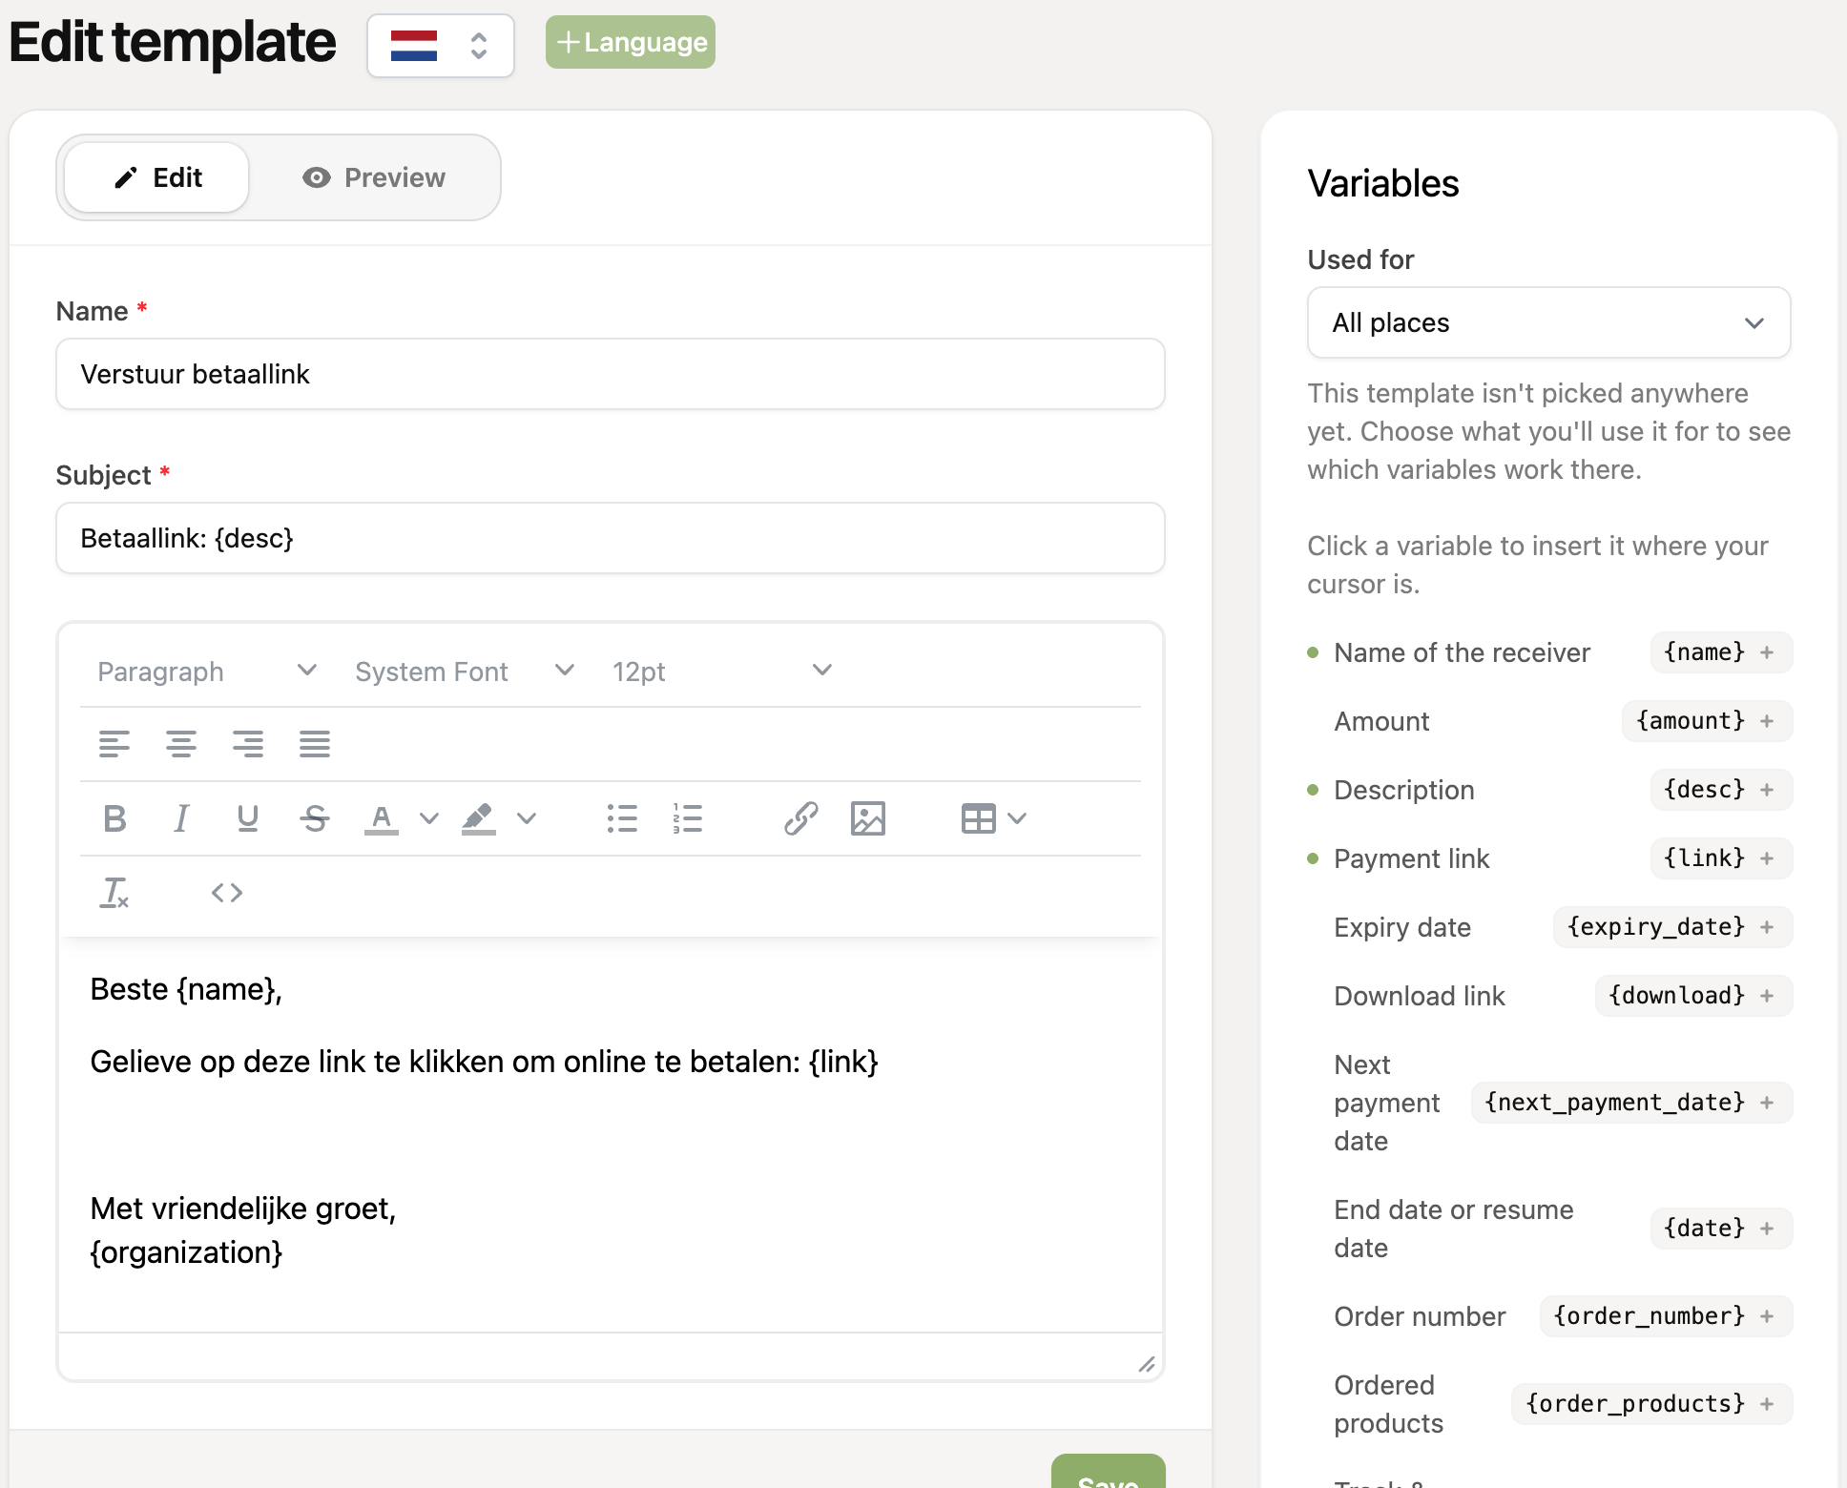Click 'Download link' variable label
The image size is (1847, 1488).
[x=1419, y=996]
